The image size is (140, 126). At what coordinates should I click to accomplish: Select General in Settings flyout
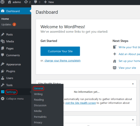tap(38, 88)
